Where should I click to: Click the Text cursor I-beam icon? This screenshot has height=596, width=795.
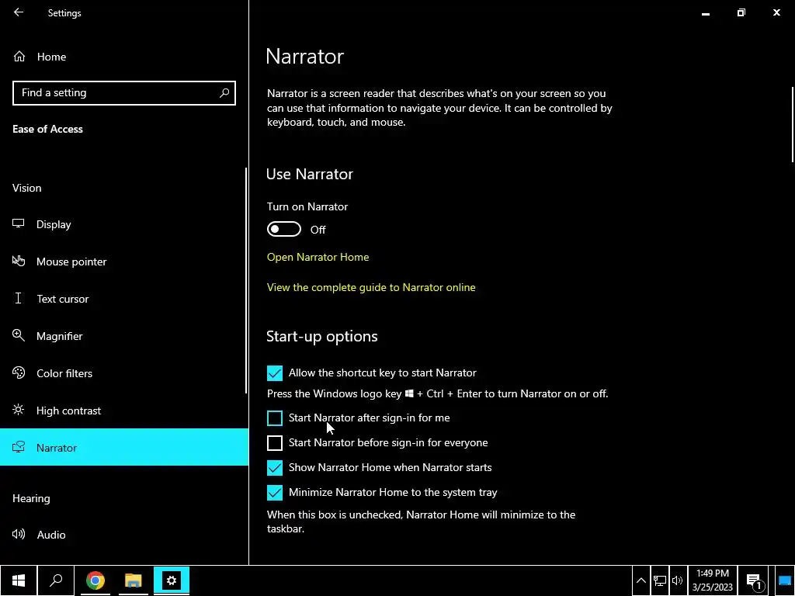[x=19, y=299]
